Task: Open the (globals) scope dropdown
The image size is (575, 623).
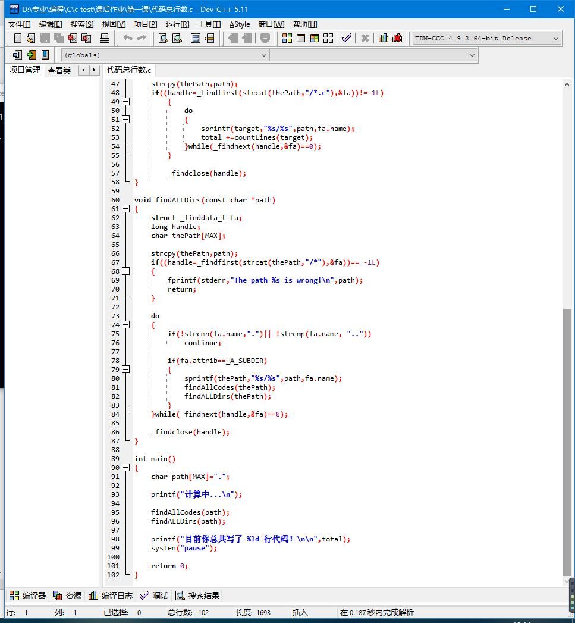Action: click(165, 55)
